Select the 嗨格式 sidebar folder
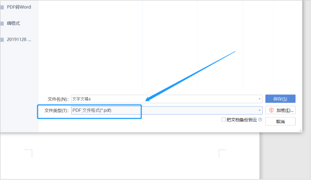 pos(13,23)
